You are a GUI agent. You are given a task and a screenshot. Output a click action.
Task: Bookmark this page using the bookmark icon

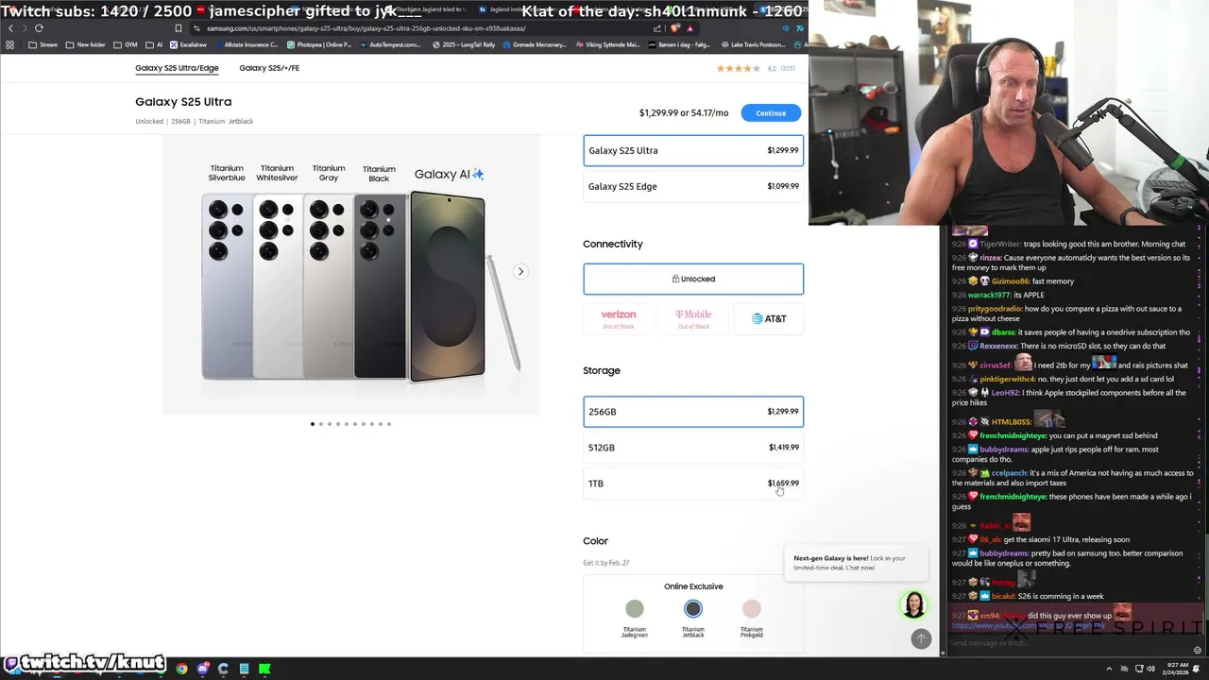click(x=178, y=28)
